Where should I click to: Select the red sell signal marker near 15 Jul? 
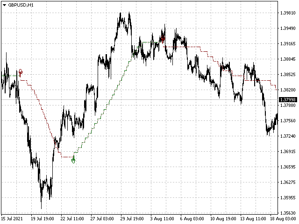pyautogui.click(x=21, y=72)
